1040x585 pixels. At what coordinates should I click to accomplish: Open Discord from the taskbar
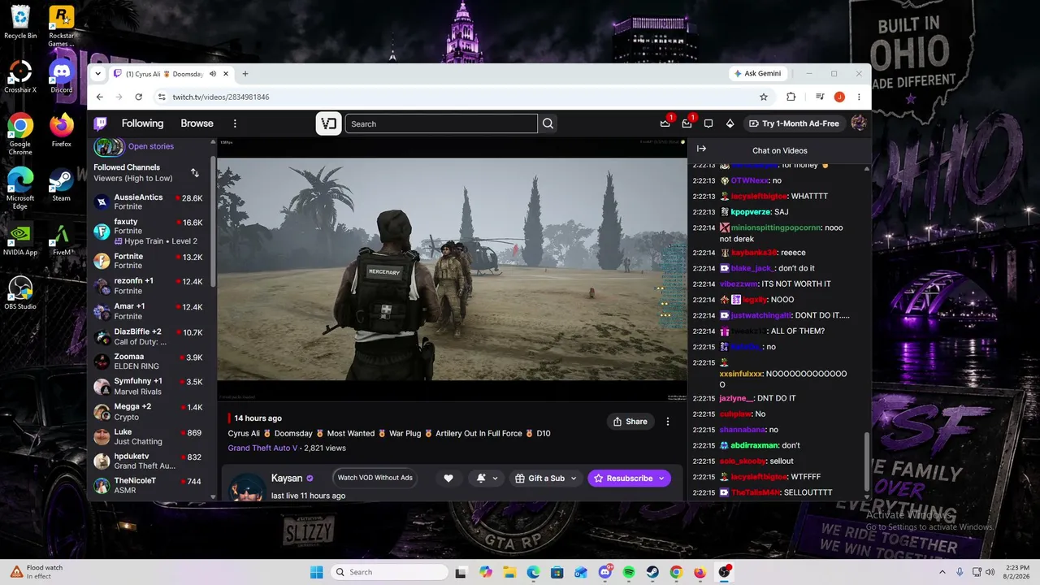605,572
